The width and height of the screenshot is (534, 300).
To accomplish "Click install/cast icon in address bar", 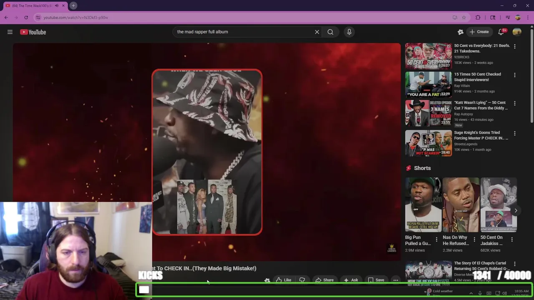I will click(455, 17).
